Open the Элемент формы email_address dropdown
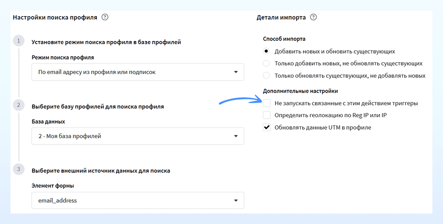Screen dimensions: 443x224 pos(138,201)
